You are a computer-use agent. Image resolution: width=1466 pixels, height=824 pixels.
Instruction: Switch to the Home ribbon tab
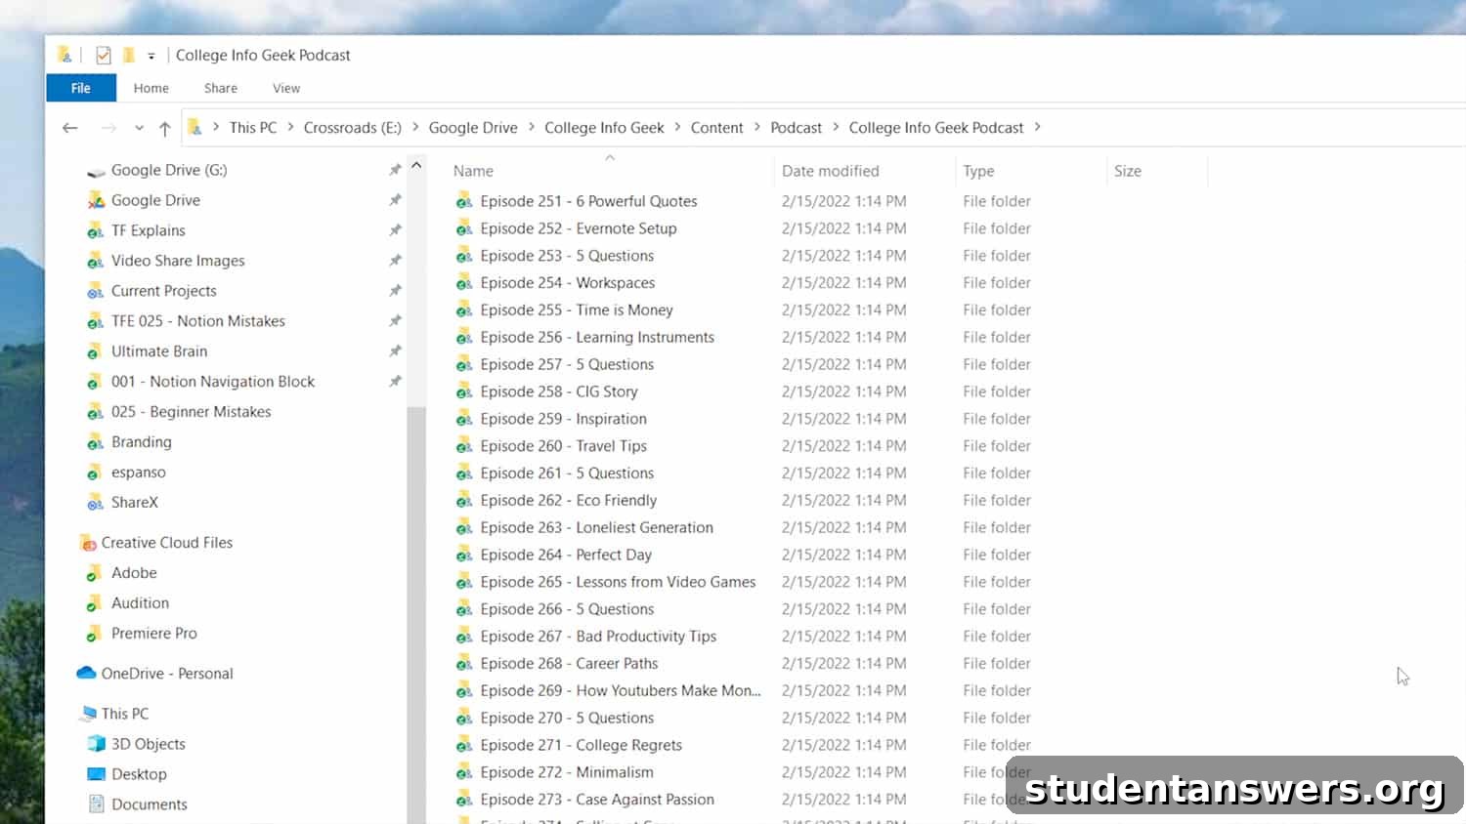click(x=151, y=88)
